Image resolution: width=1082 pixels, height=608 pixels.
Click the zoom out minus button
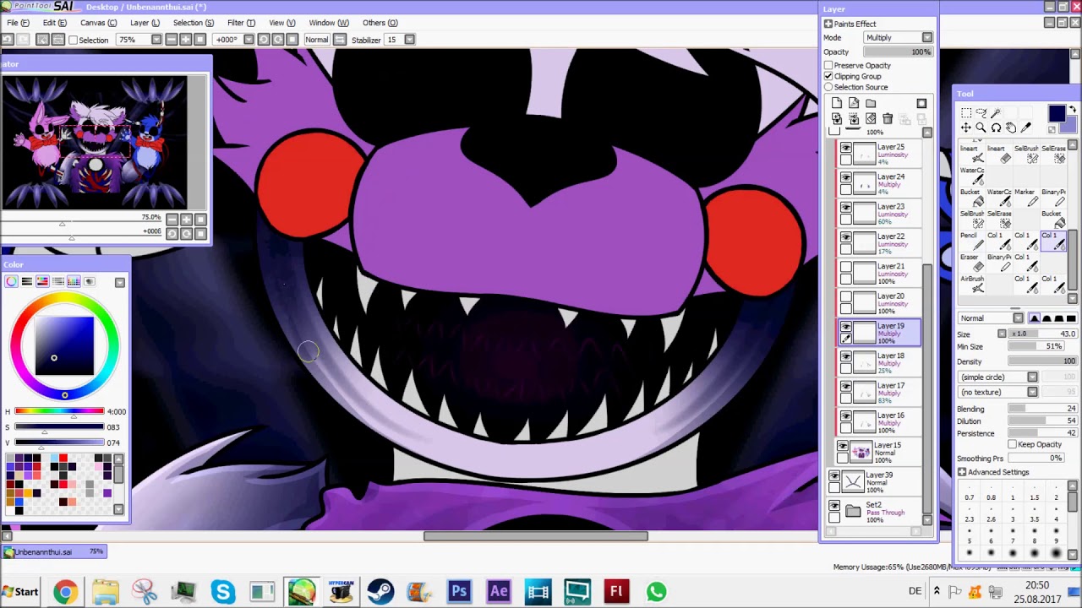(x=171, y=40)
